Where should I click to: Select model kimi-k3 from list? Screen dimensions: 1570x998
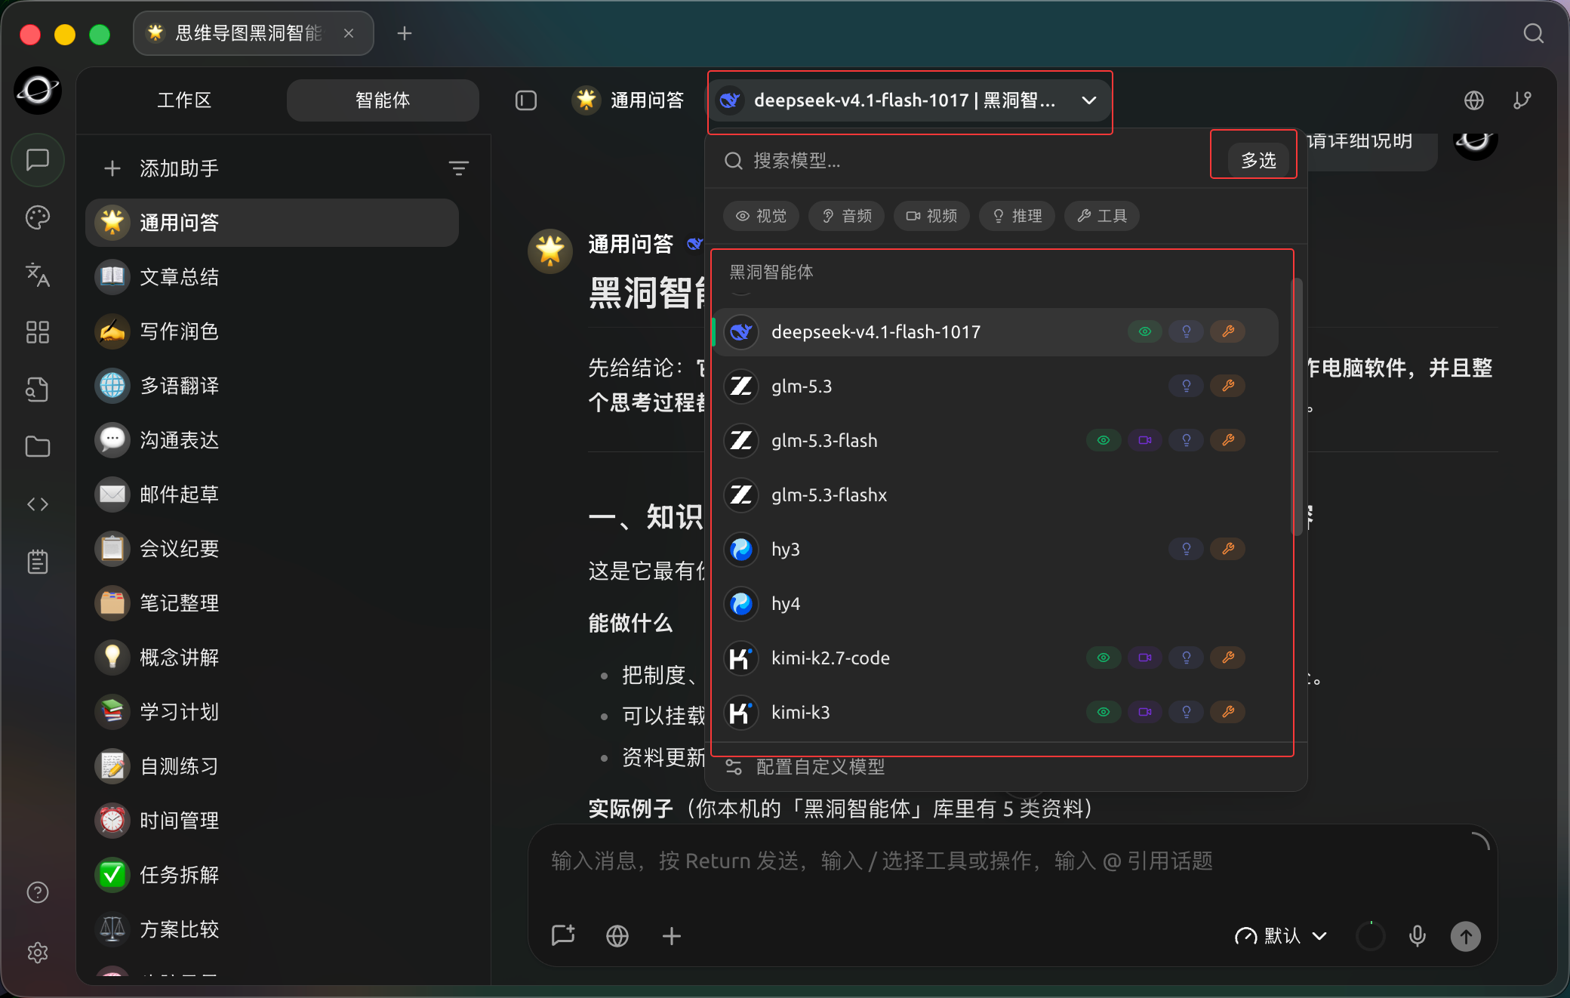click(996, 713)
